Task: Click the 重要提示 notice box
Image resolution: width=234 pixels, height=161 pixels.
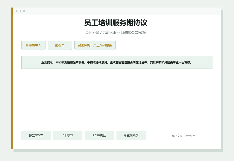Action: tap(117, 63)
